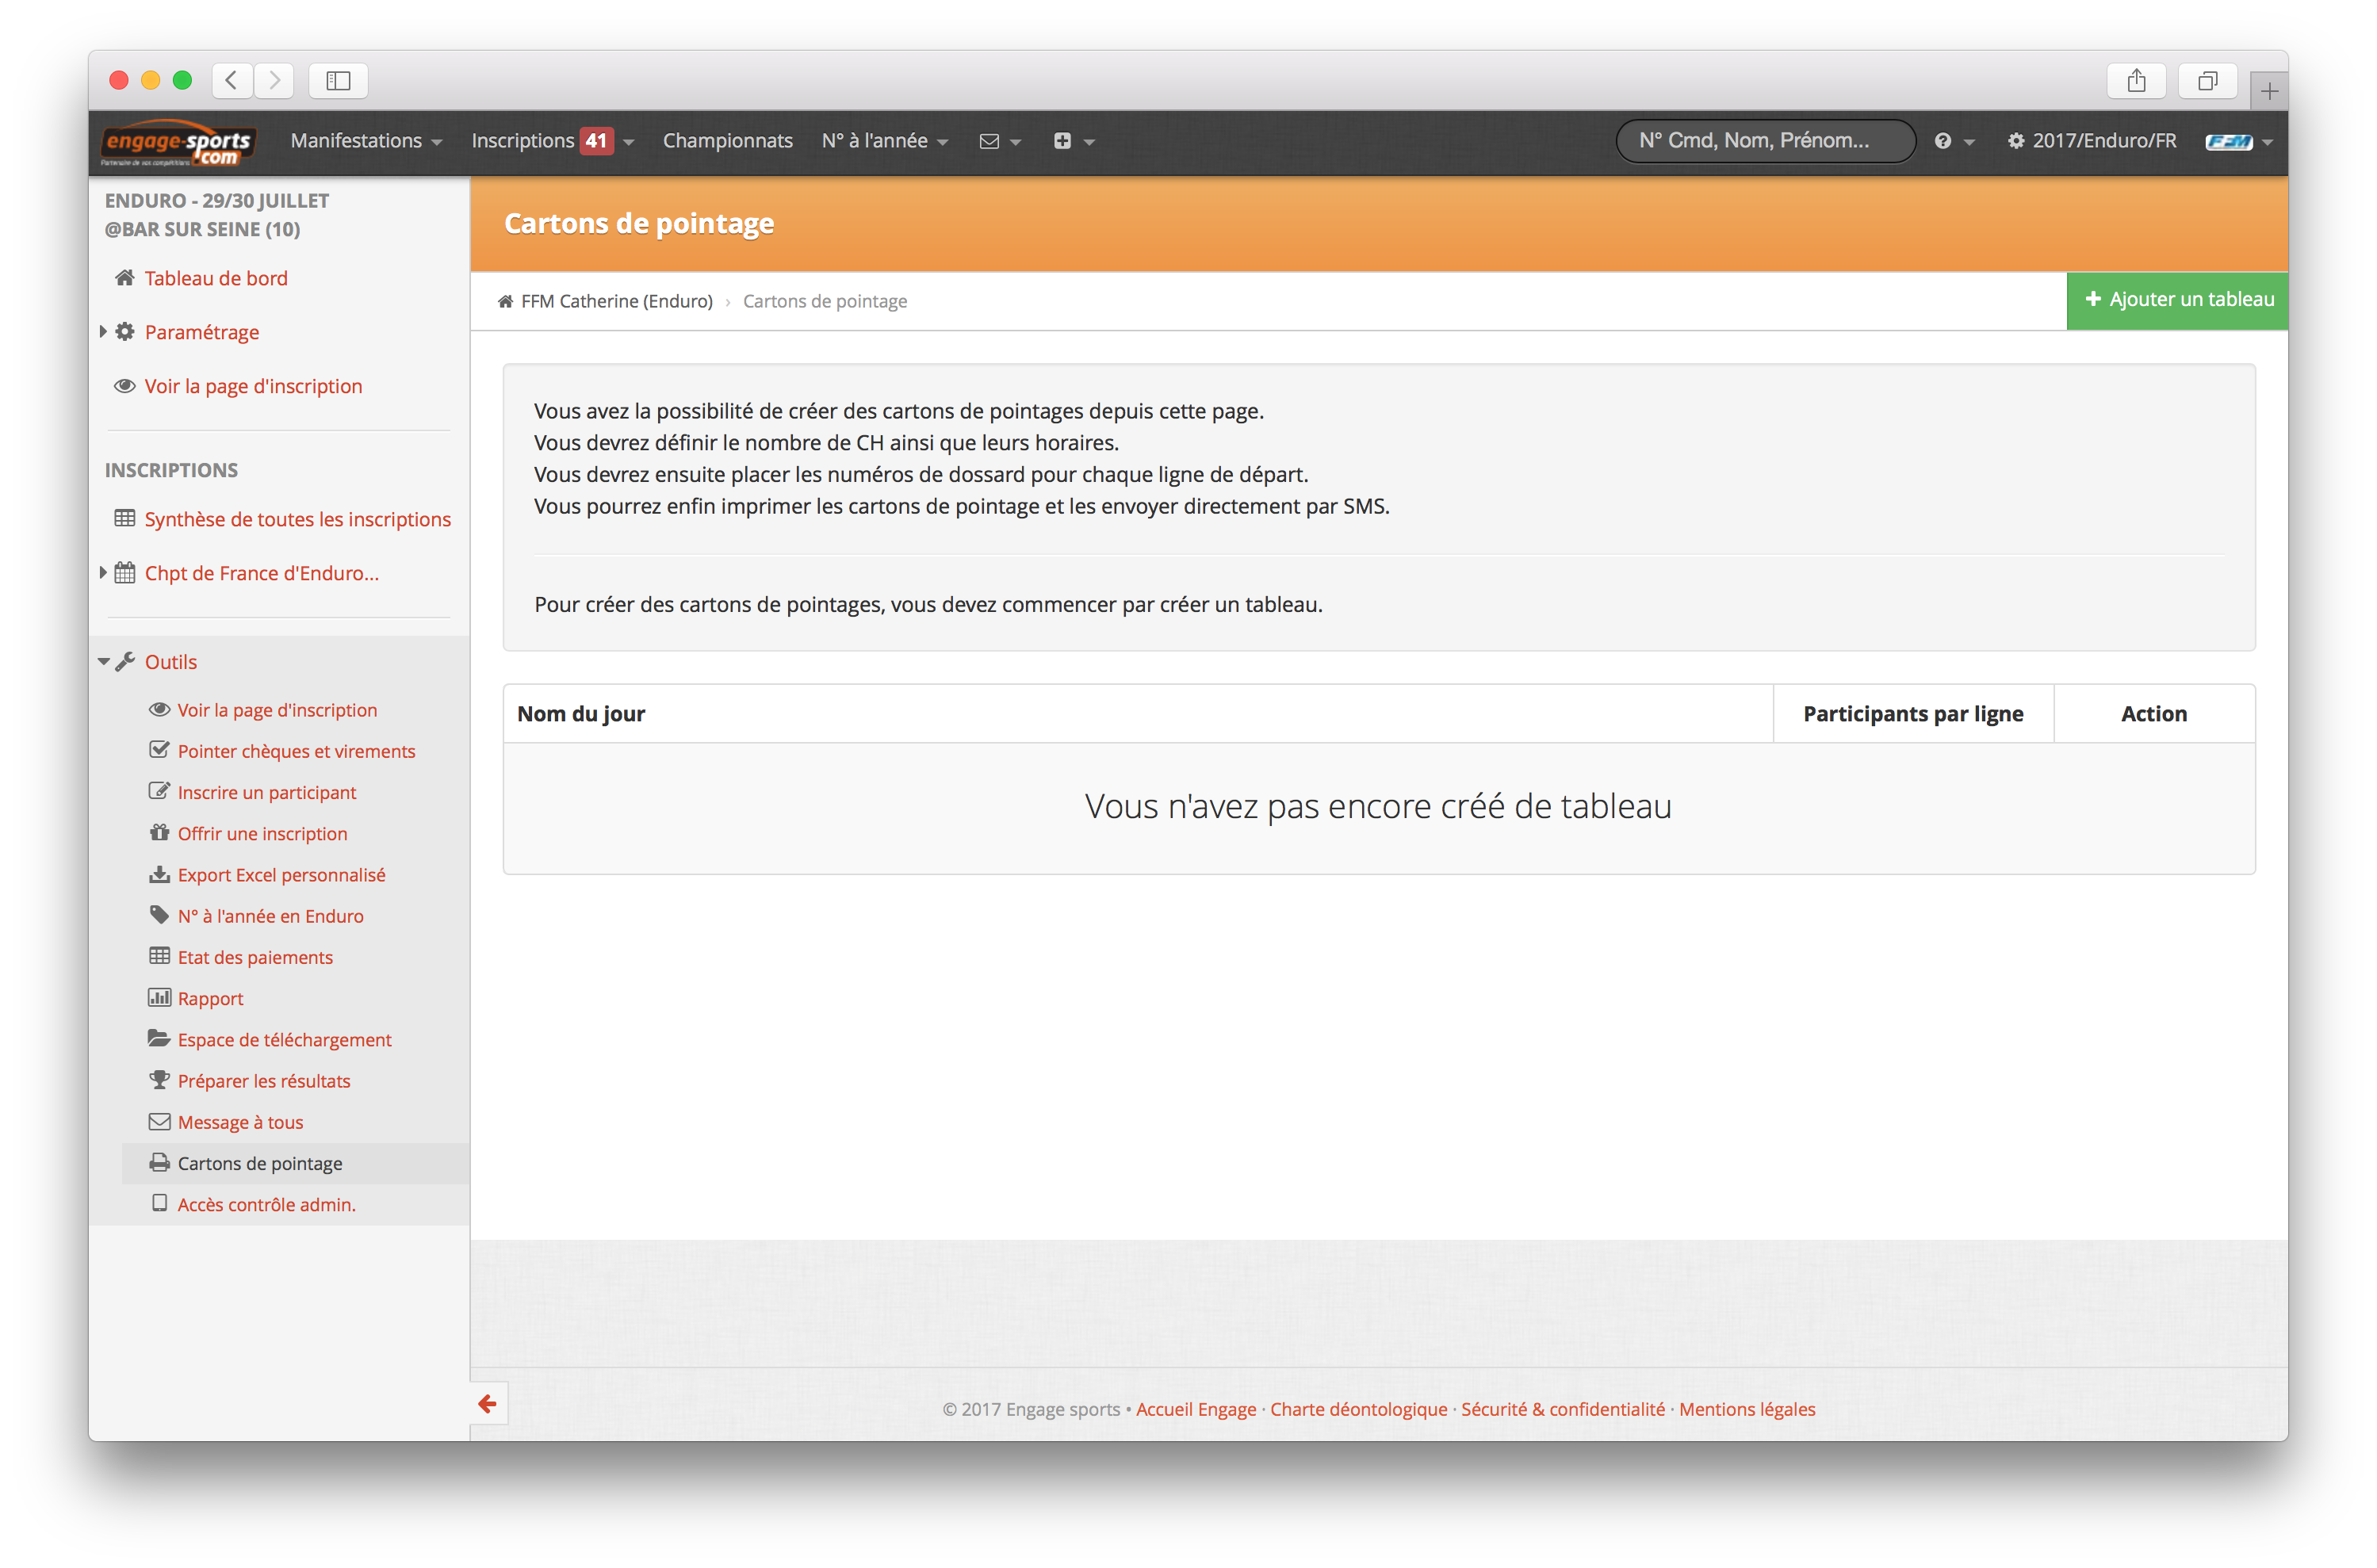Click the bar chart icon beside Rapport
The height and width of the screenshot is (1568, 2377).
pyautogui.click(x=159, y=997)
